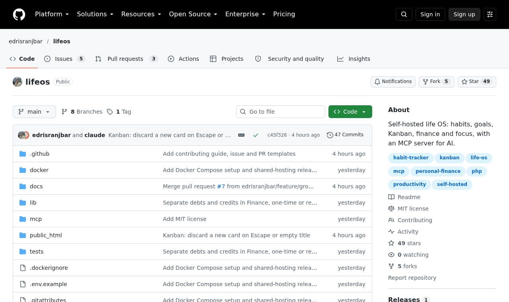The width and height of the screenshot is (509, 302).
Task: Expand the main branch dropdown
Action: [x=34, y=112]
